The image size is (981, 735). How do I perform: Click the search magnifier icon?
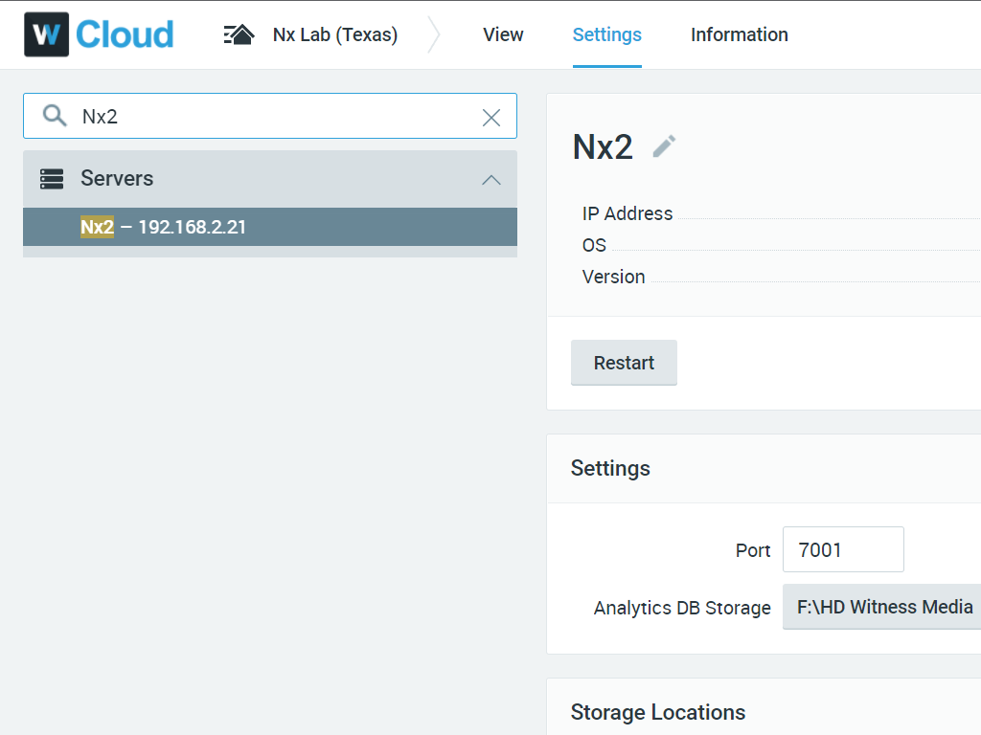coord(55,116)
